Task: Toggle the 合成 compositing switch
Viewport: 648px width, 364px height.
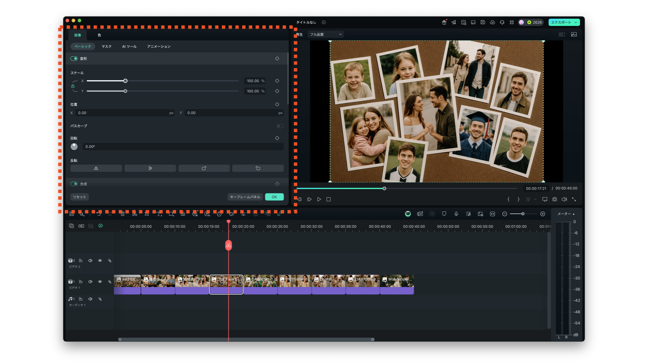Action: click(74, 184)
